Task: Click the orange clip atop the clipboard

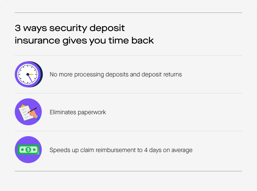Action: [x=23, y=106]
